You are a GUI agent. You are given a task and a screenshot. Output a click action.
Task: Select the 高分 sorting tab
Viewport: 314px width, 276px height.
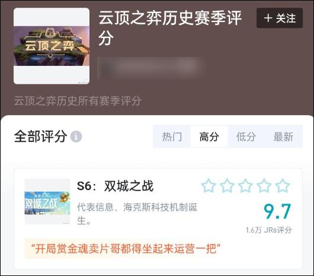pos(209,137)
